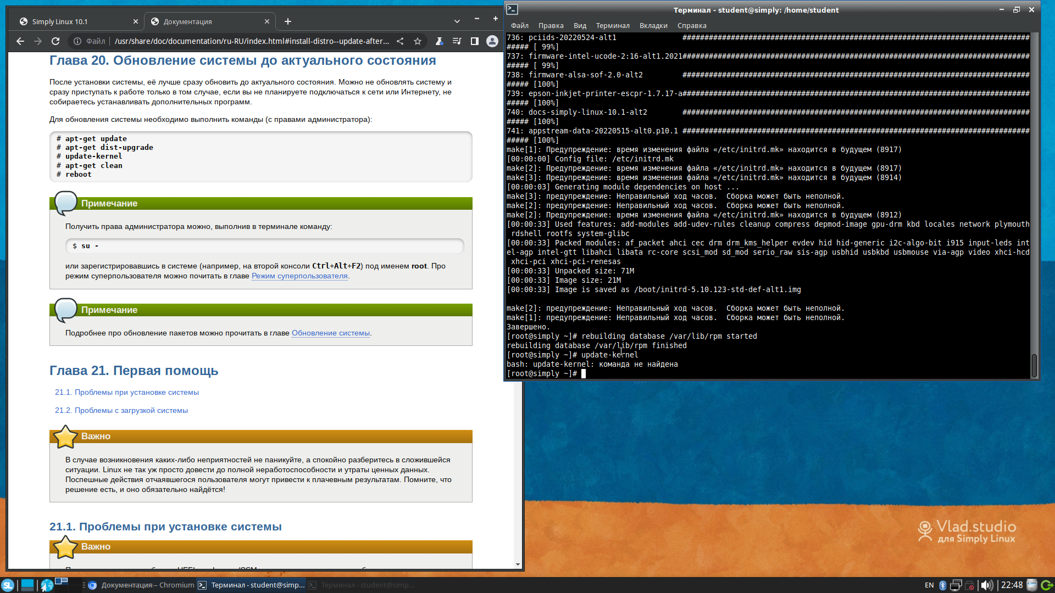Open removable drives tray icon
1055x593 pixels.
point(1032,585)
